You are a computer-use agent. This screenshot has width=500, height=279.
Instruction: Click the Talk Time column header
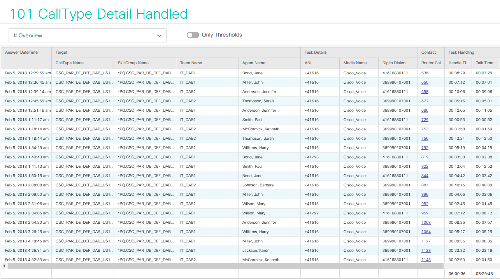click(x=485, y=63)
